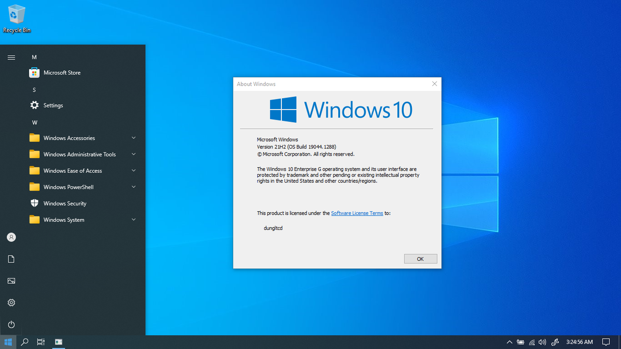Click the Start menu hamburger expand icon
Image resolution: width=621 pixels, height=349 pixels.
pos(11,57)
